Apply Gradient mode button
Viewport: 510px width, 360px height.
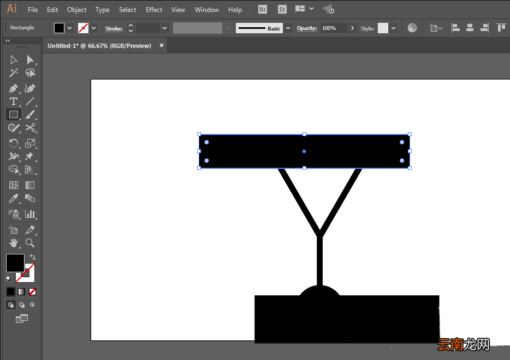point(21,291)
